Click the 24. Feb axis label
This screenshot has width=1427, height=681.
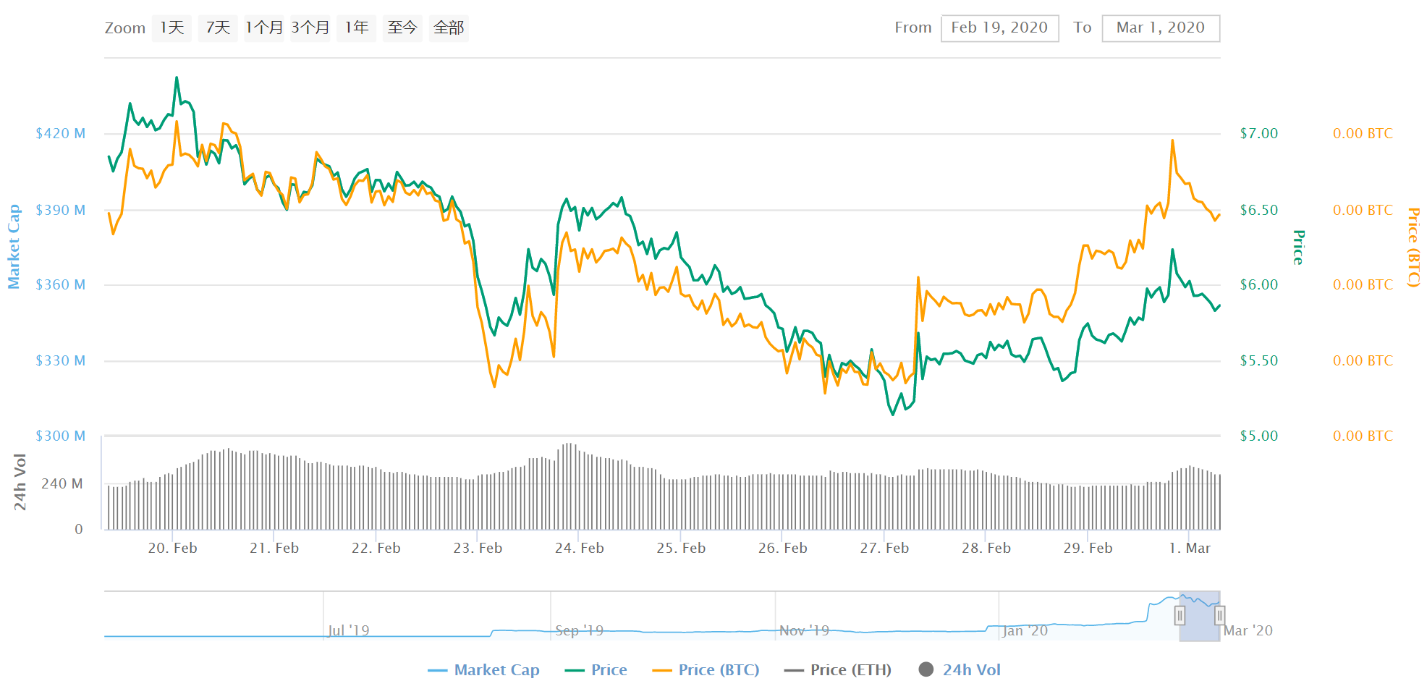click(x=579, y=549)
